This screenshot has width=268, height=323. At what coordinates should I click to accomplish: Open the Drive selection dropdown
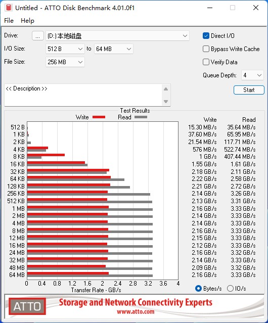click(x=117, y=36)
